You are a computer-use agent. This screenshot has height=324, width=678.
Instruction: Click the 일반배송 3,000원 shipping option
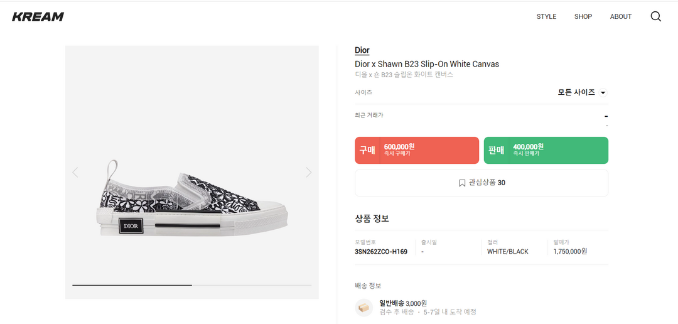(x=403, y=303)
